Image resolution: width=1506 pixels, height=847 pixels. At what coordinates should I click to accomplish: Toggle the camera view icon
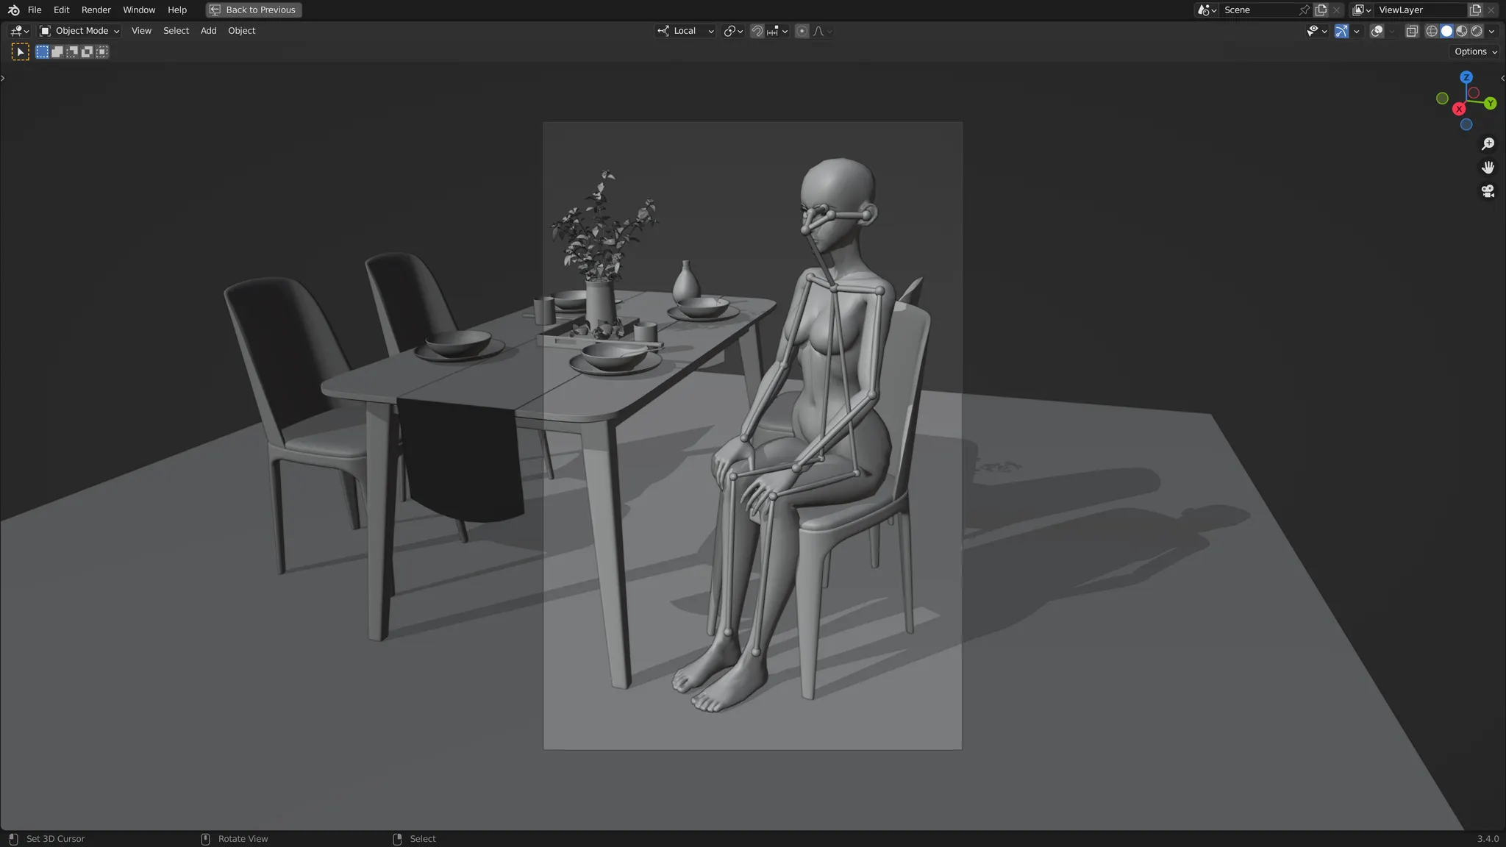coord(1488,191)
